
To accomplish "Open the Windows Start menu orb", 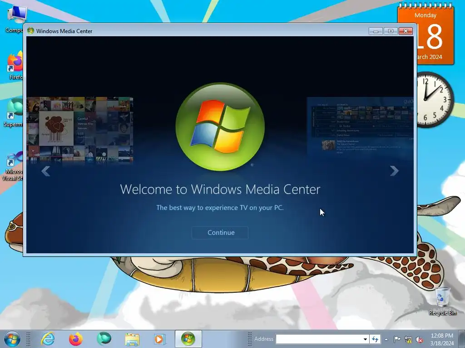I will click(x=12, y=339).
